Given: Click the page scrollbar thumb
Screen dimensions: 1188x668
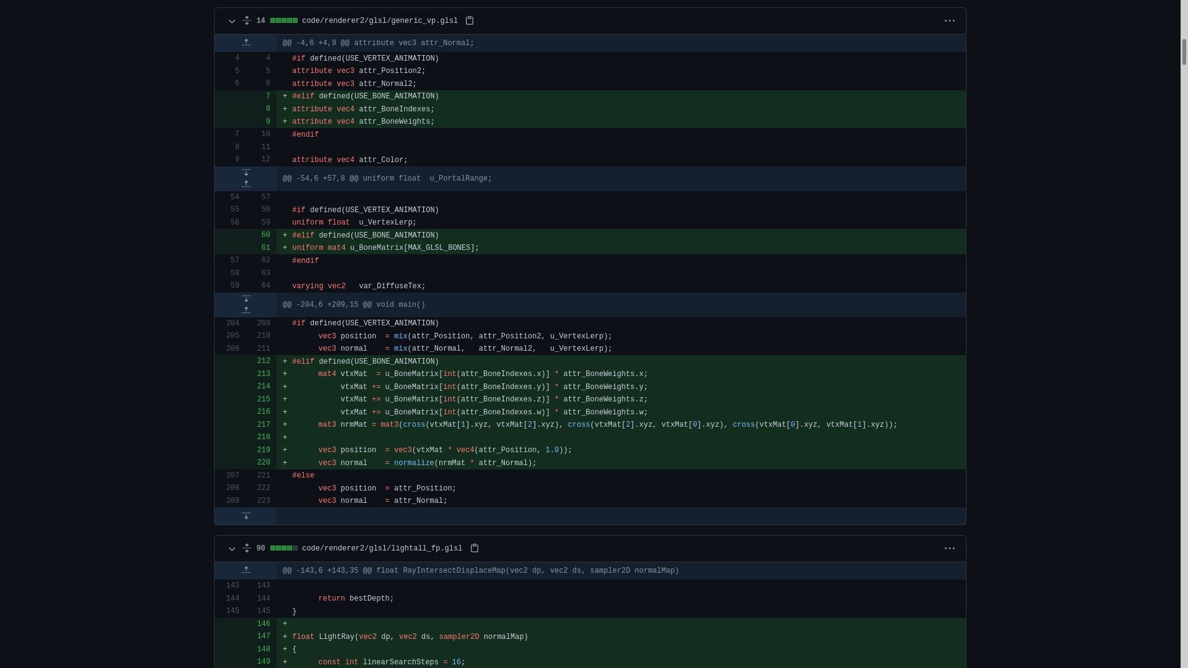Looking at the screenshot, I should (x=1184, y=52).
